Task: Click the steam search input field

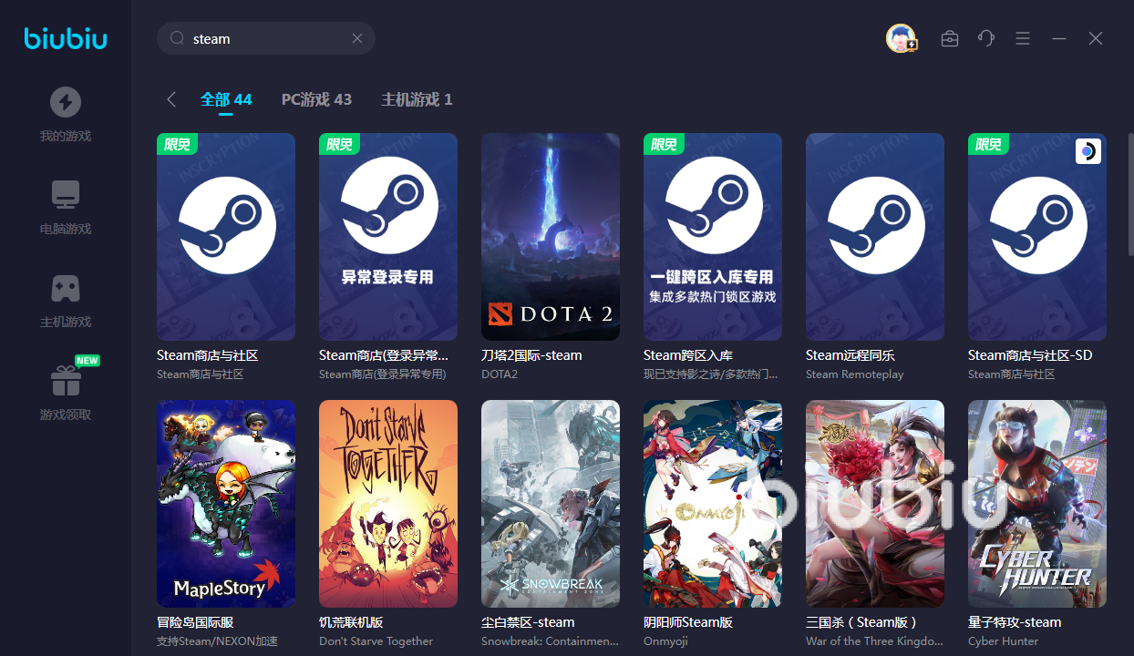Action: [266, 38]
